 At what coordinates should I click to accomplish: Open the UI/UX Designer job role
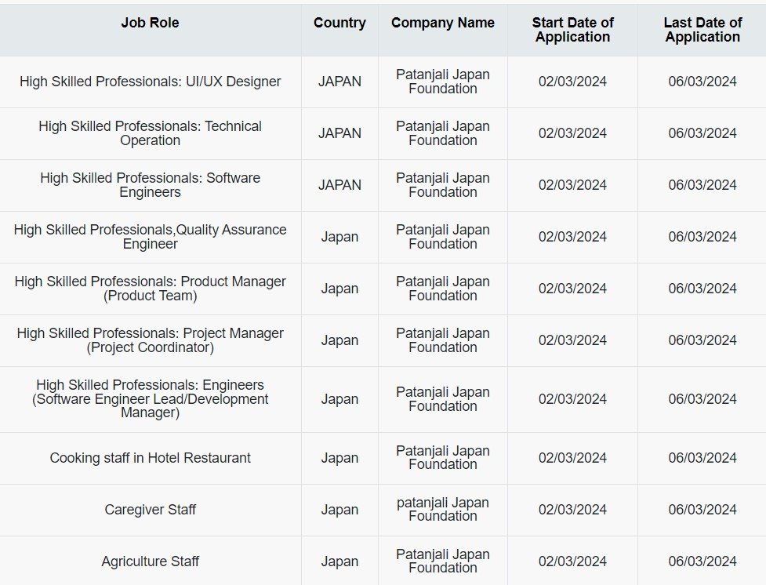tap(150, 82)
